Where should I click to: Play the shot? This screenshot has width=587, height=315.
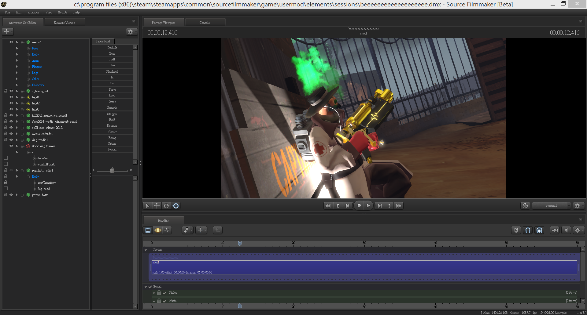pyautogui.click(x=369, y=206)
